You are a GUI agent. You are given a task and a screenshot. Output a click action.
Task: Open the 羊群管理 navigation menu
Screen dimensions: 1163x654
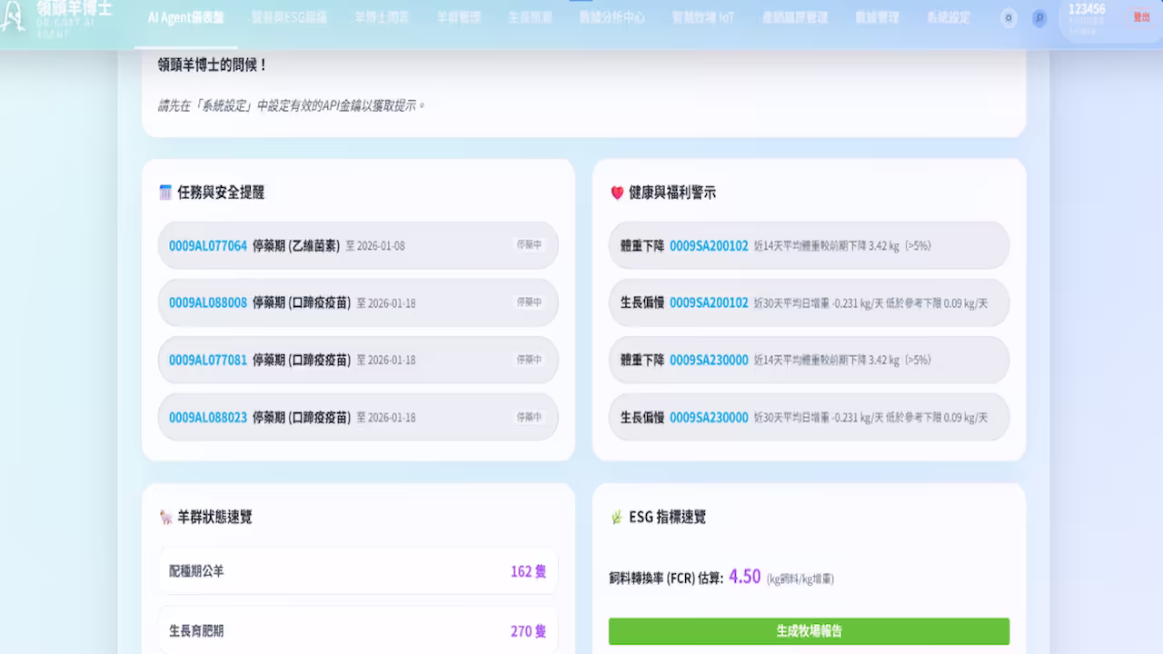point(457,16)
